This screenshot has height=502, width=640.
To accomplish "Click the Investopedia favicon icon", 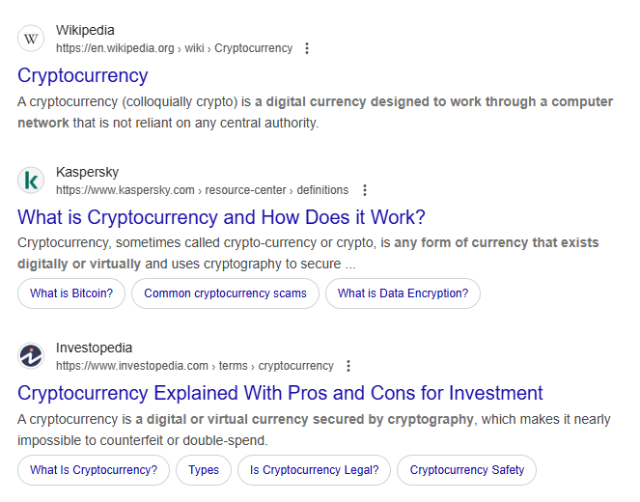I will coord(31,356).
